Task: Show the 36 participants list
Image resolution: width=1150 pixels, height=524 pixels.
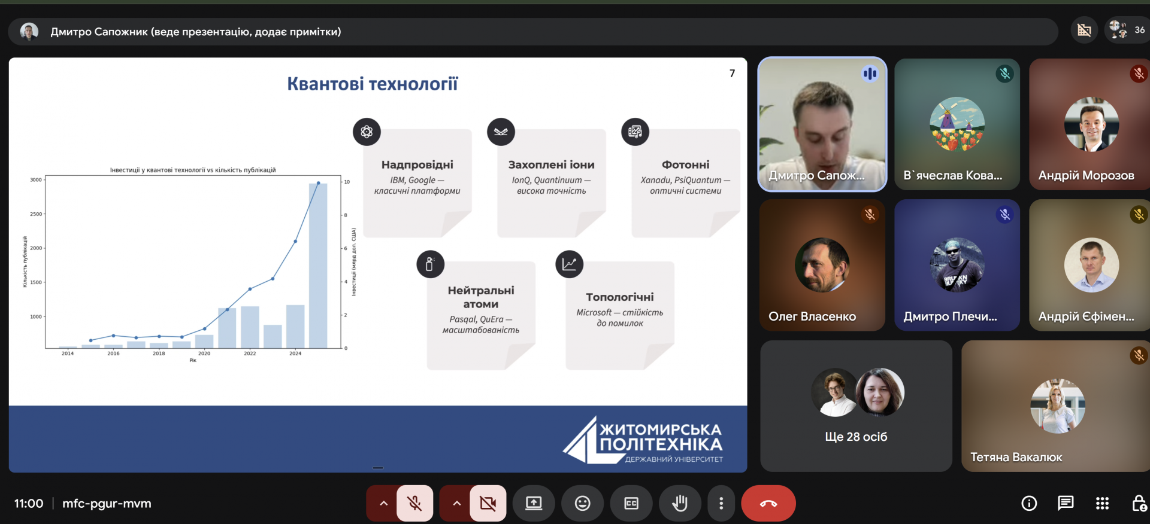Action: pyautogui.click(x=1127, y=30)
